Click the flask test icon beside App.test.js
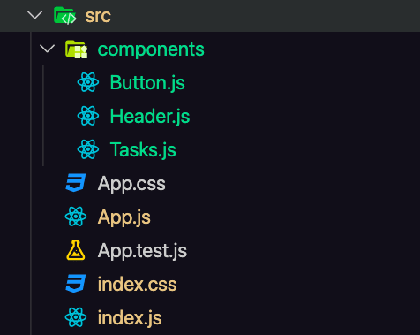This screenshot has height=335, width=420. coord(76,250)
